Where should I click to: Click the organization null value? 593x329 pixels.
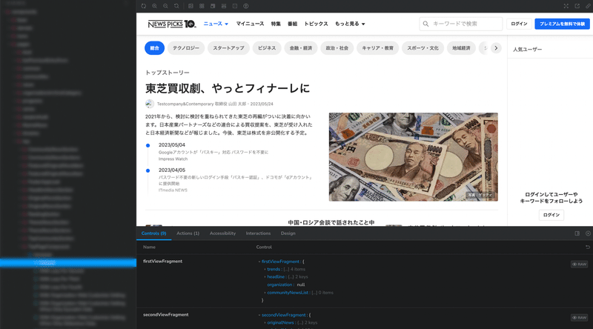click(x=301, y=285)
